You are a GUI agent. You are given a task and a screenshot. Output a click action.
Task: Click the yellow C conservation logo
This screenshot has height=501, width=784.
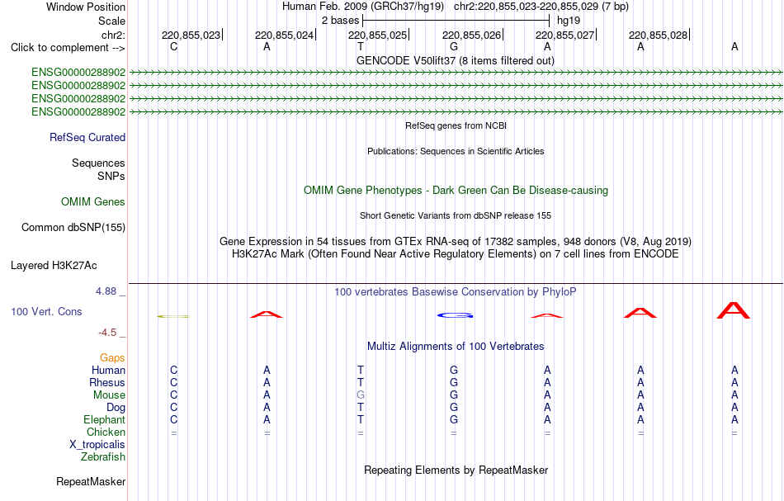(173, 316)
